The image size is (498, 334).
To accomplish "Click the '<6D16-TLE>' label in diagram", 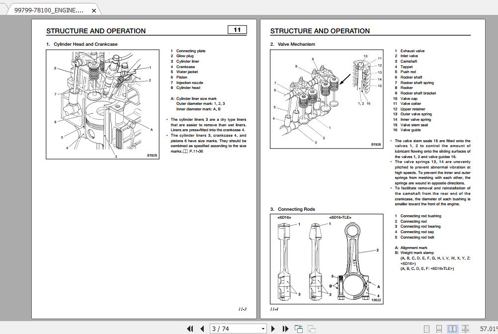I will (340, 218).
